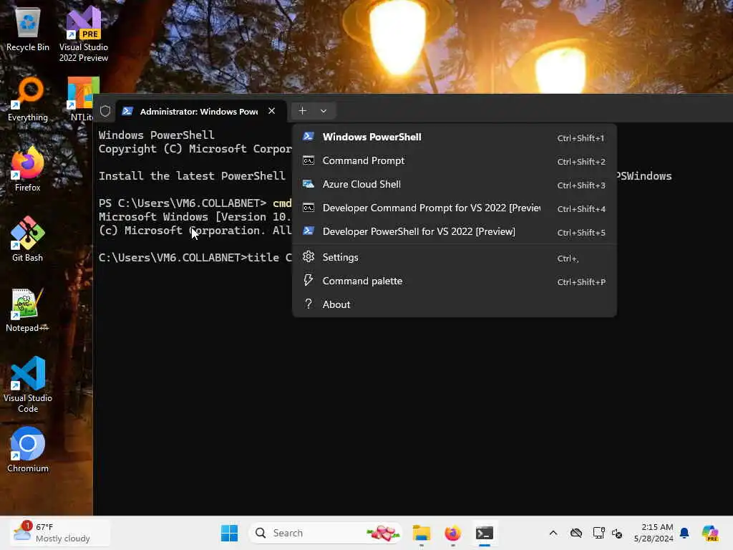The image size is (733, 550).
Task: Click the Ctrl+Shift+P shortcut label
Action: [x=581, y=282]
